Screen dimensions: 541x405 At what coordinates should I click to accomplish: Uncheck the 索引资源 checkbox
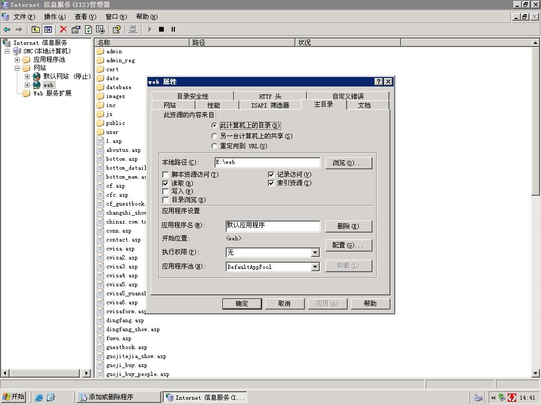(x=271, y=183)
